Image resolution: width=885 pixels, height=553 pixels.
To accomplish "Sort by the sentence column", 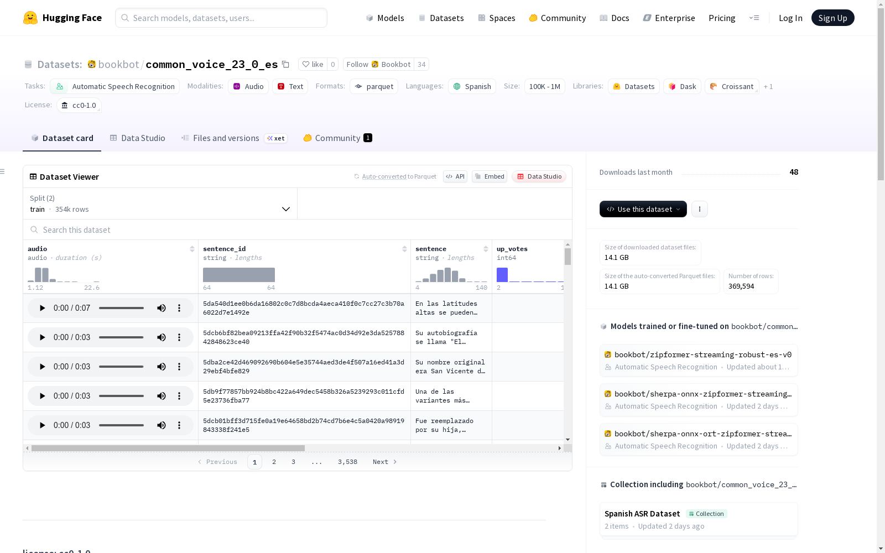I will (486, 249).
